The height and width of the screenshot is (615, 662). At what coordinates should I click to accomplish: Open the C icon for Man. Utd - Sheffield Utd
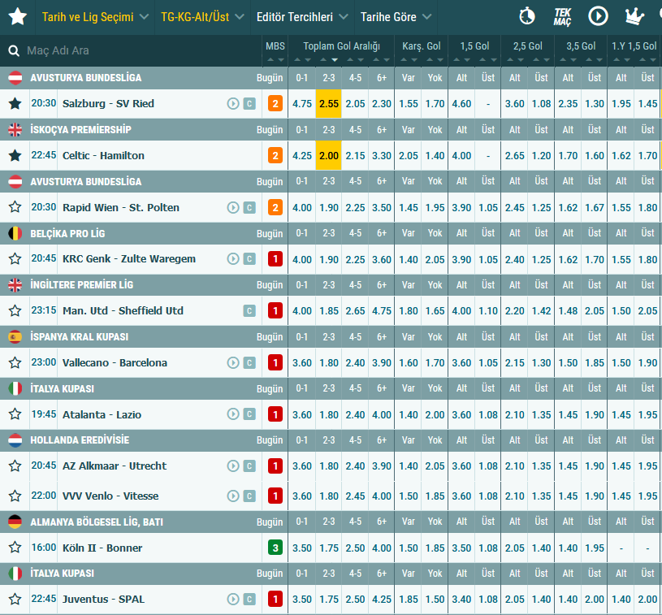249,311
